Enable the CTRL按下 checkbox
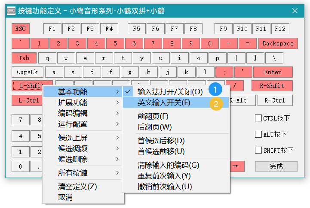This screenshot has height=208, width=310. (x=258, y=118)
